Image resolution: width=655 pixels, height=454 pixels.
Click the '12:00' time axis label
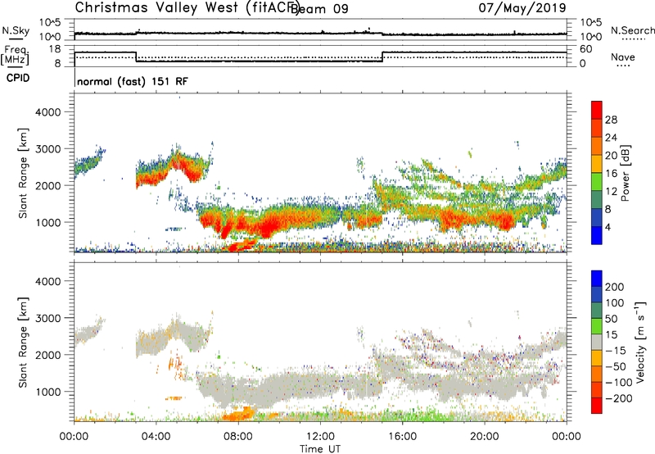pos(320,437)
